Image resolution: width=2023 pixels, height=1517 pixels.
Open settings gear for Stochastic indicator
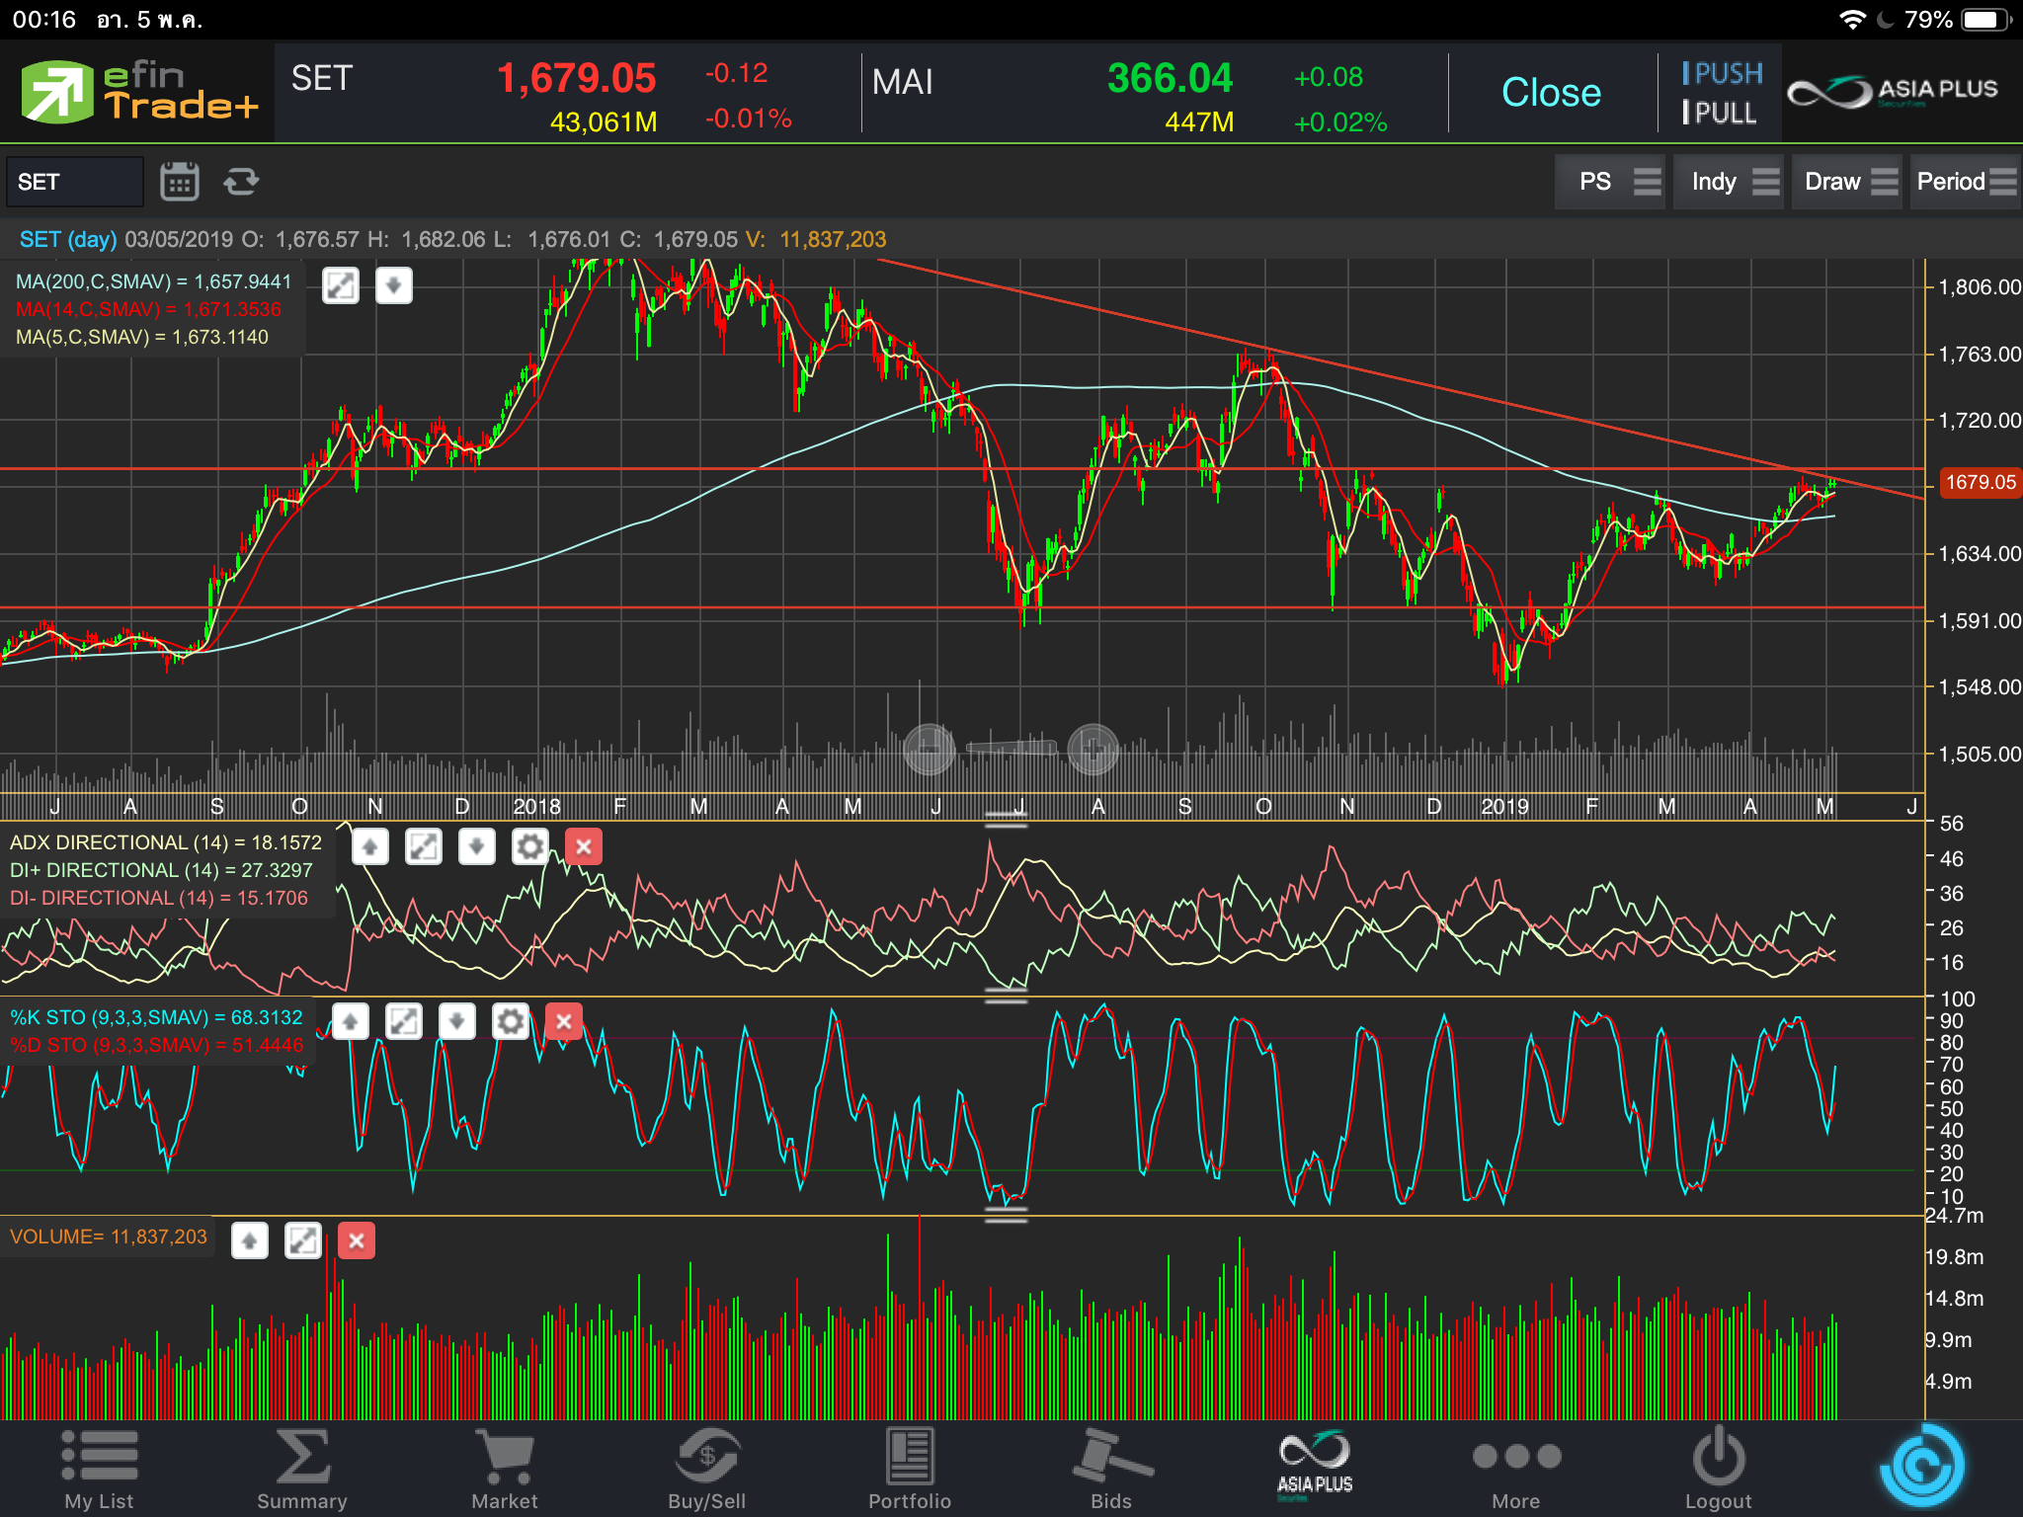511,1022
